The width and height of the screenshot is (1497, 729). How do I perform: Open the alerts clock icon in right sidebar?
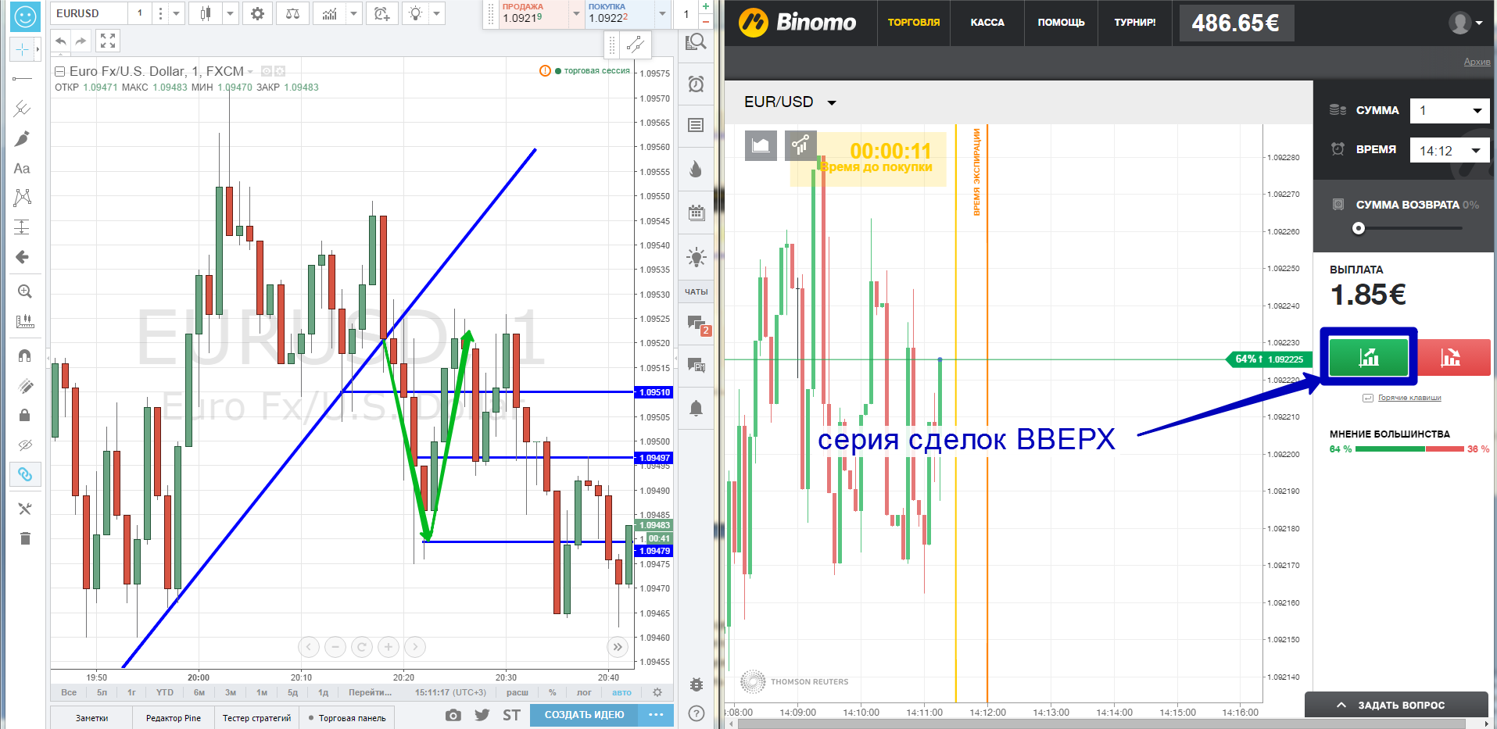(x=696, y=84)
